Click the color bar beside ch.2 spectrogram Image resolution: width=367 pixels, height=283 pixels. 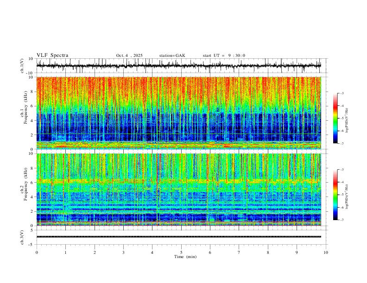(x=335, y=195)
